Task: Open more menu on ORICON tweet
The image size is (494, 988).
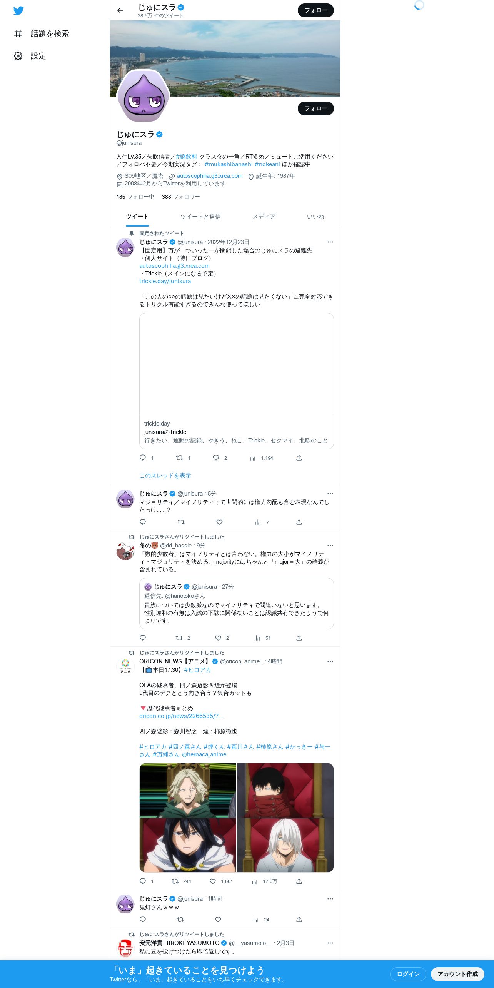Action: point(330,661)
